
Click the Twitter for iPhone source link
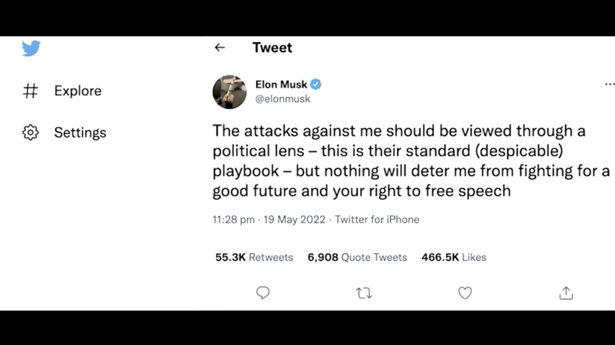(x=377, y=219)
